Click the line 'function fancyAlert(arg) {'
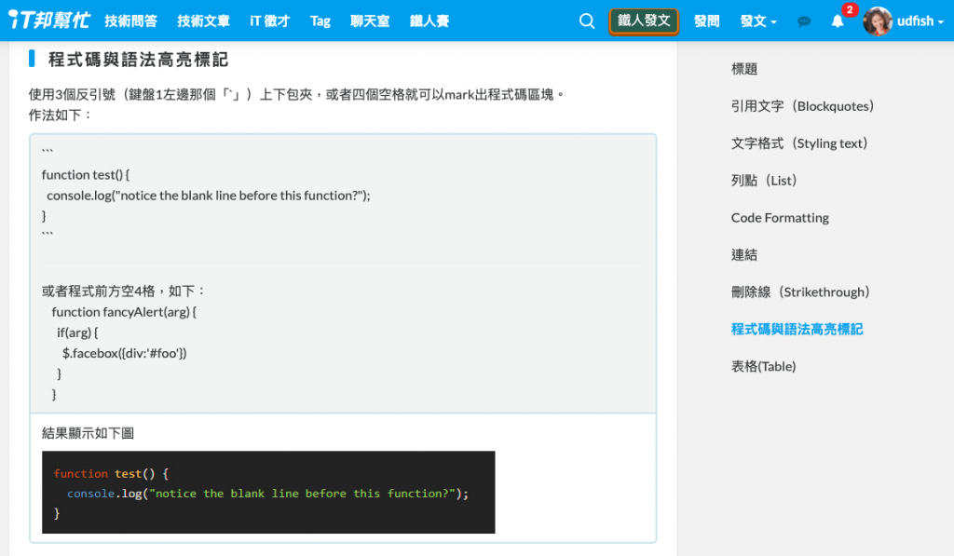 click(x=124, y=312)
